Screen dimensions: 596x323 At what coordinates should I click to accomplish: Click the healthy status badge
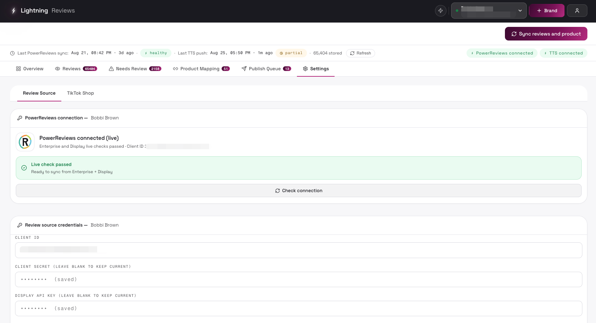(x=156, y=53)
